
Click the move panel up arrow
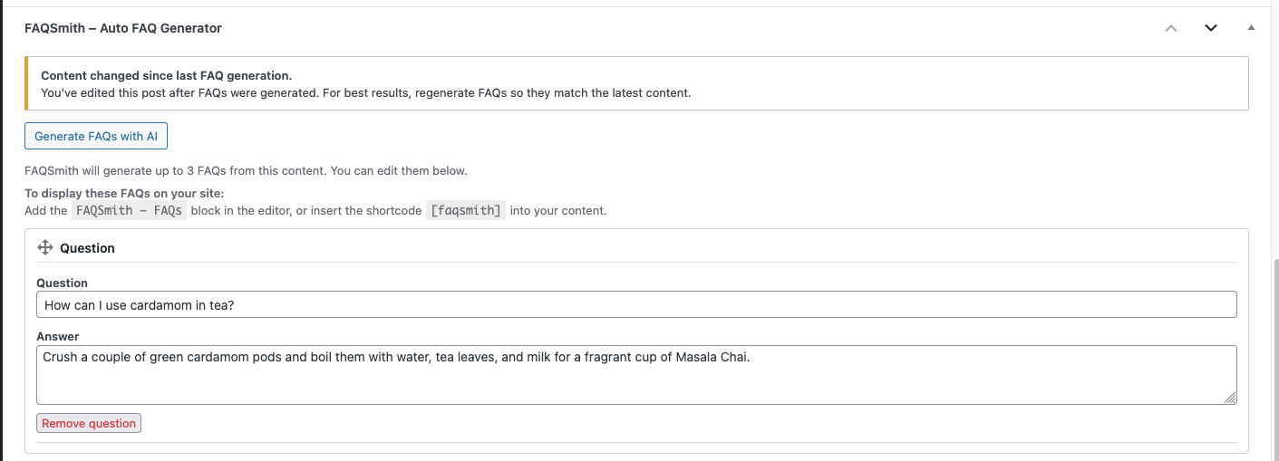(x=1171, y=28)
